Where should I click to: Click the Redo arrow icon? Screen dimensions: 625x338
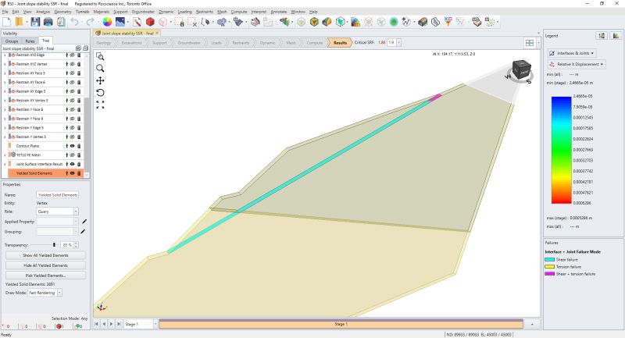(91, 22)
